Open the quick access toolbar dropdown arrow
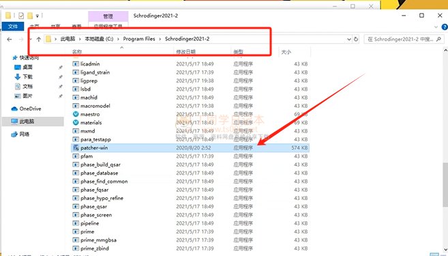 [37, 16]
